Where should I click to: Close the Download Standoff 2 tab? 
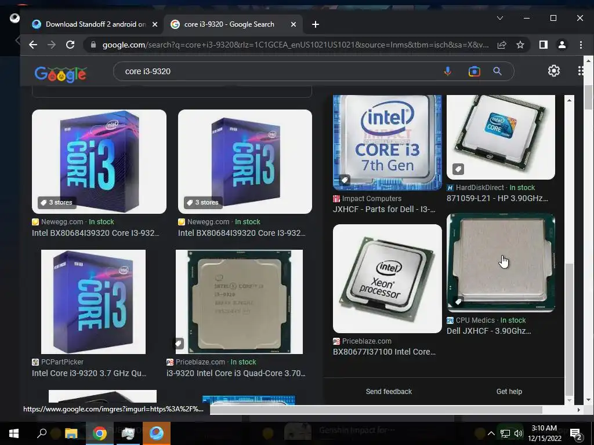point(154,24)
